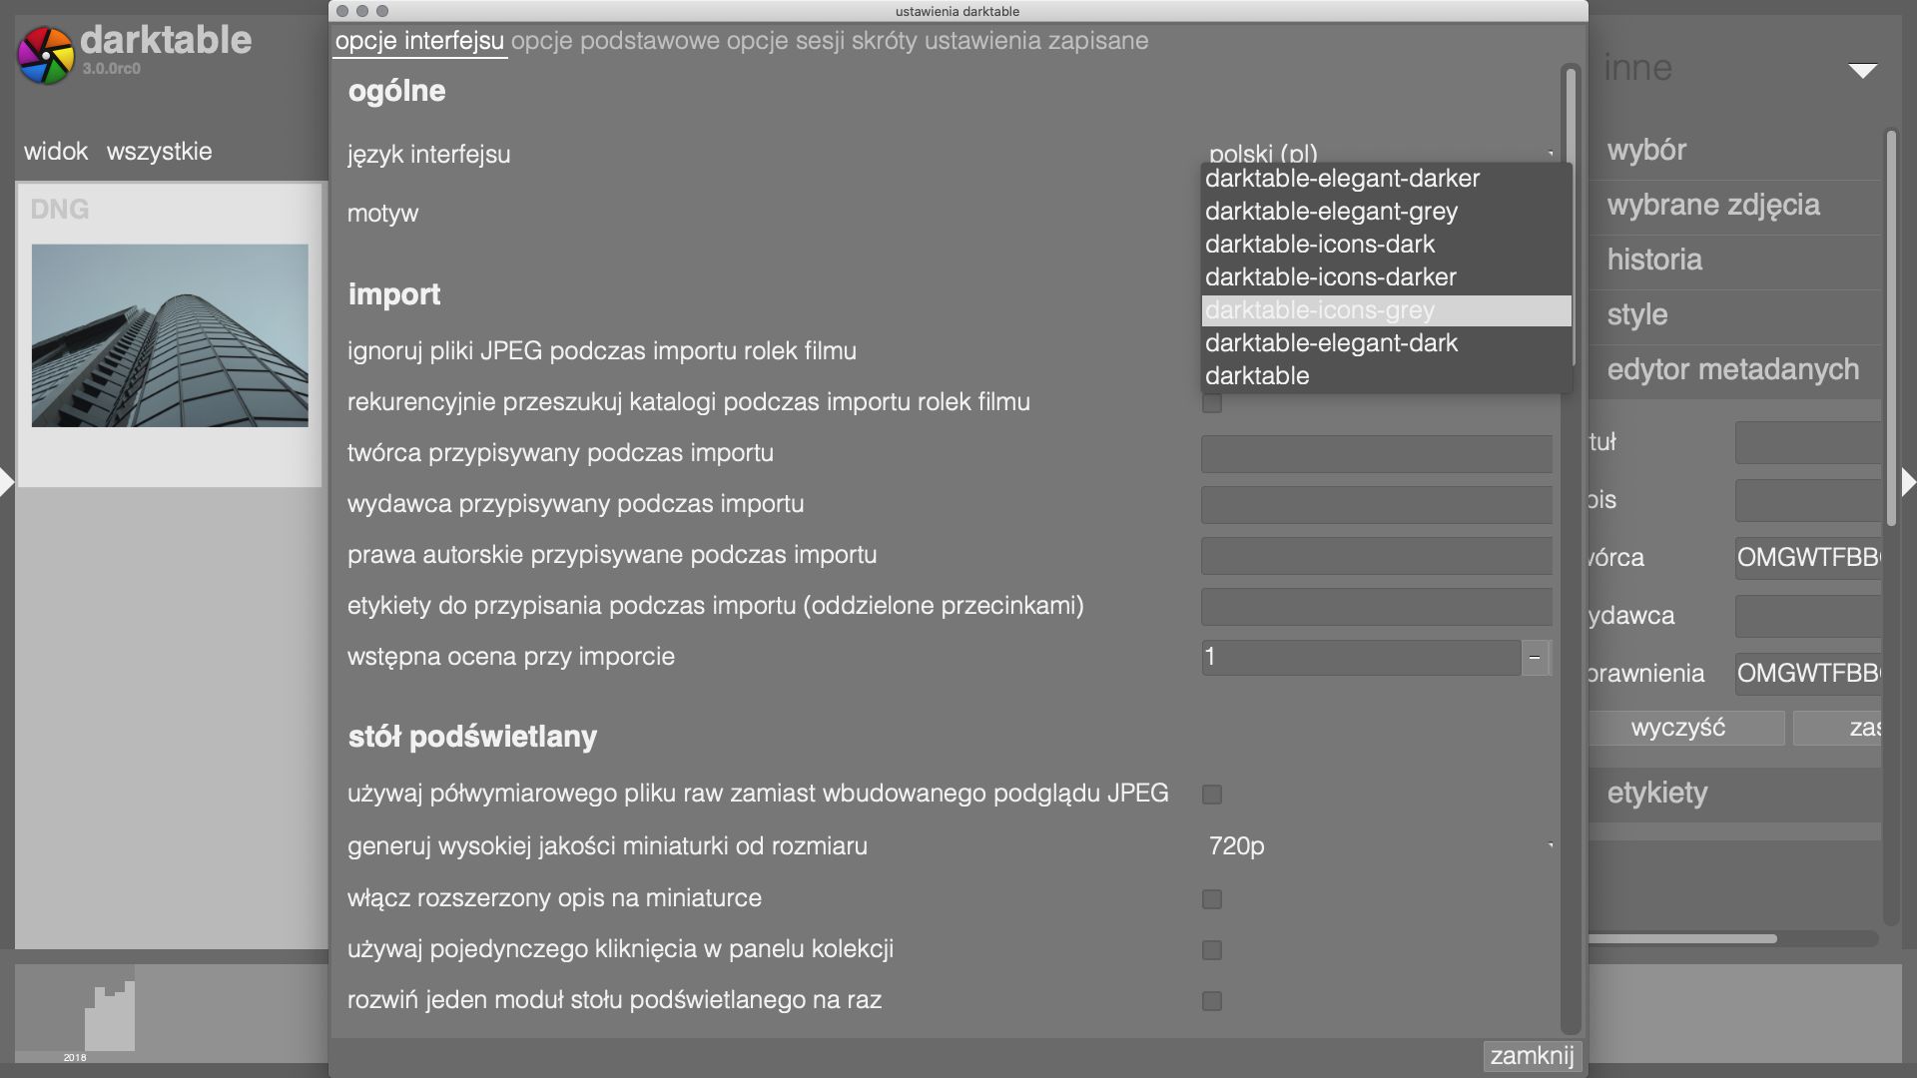The image size is (1917, 1078).
Task: Toggle rekurencyjnie przeszukuj katalogi checkbox
Action: tap(1212, 403)
